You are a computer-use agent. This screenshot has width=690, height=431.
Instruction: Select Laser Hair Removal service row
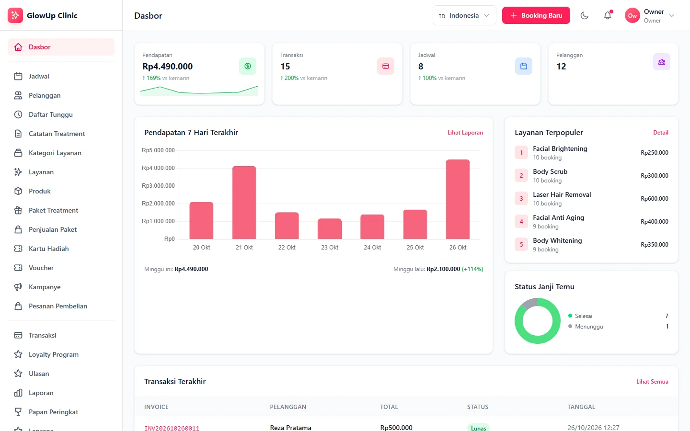click(x=591, y=199)
